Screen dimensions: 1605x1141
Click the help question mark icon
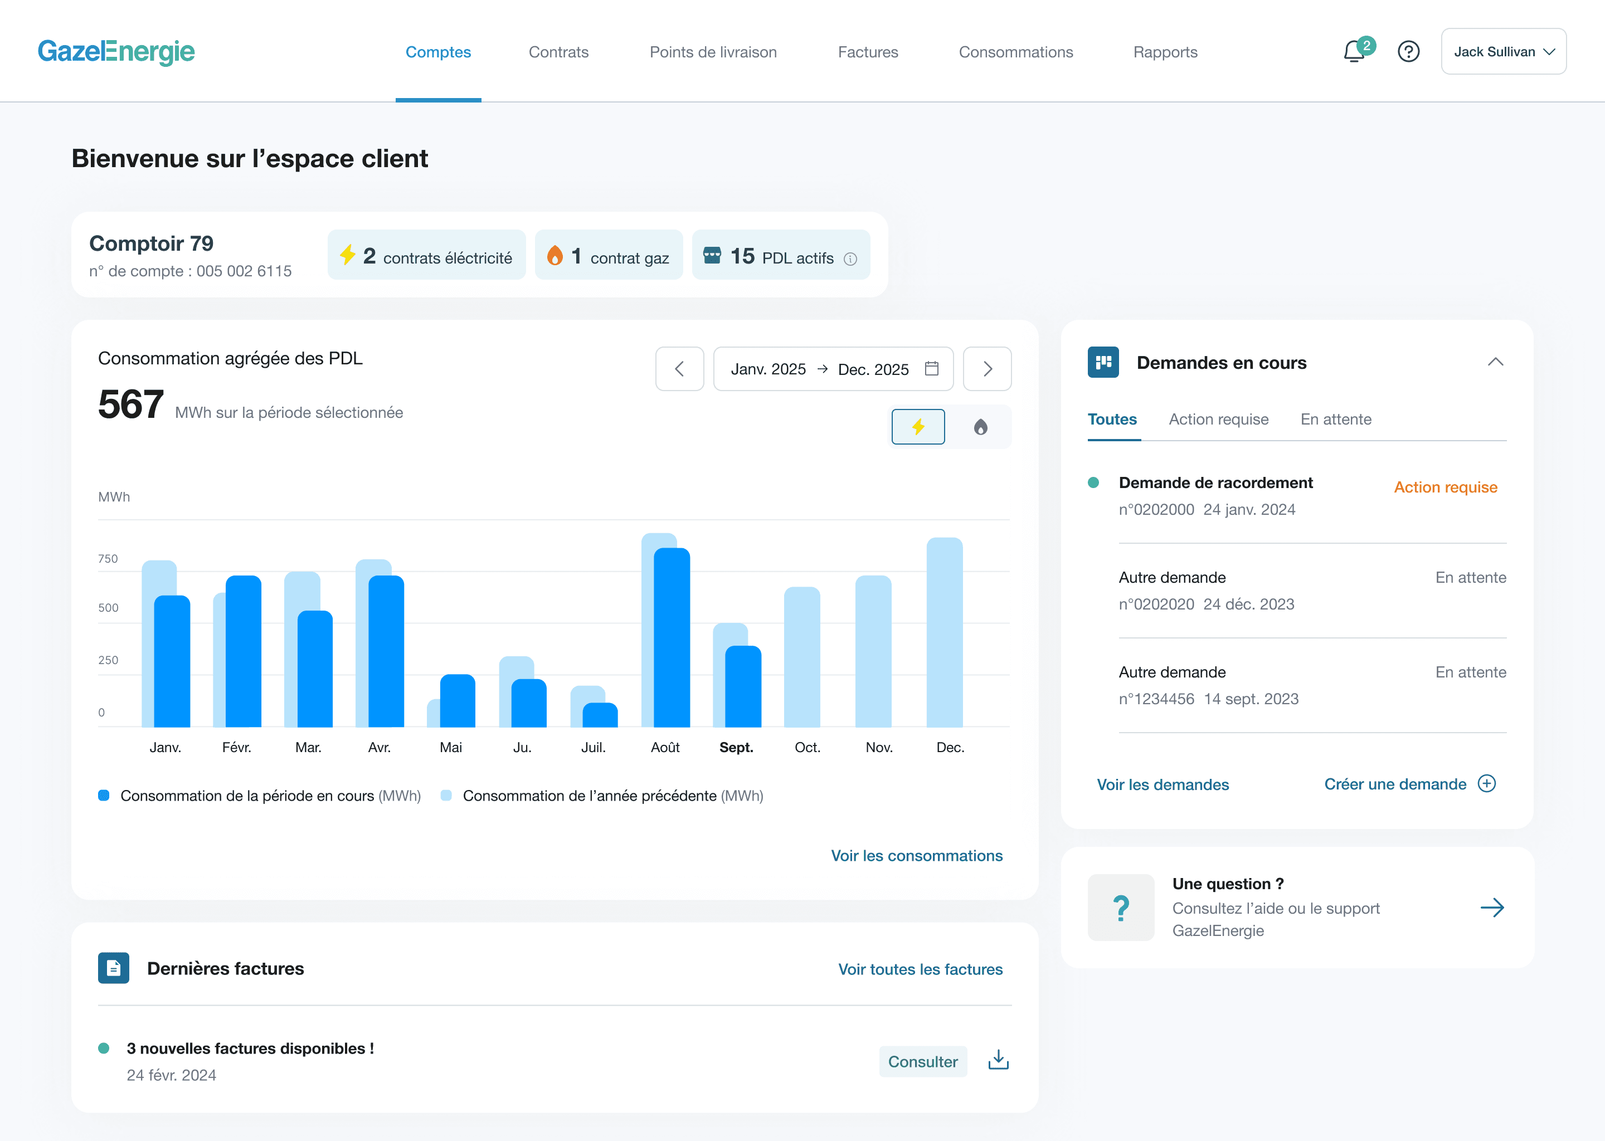point(1408,51)
